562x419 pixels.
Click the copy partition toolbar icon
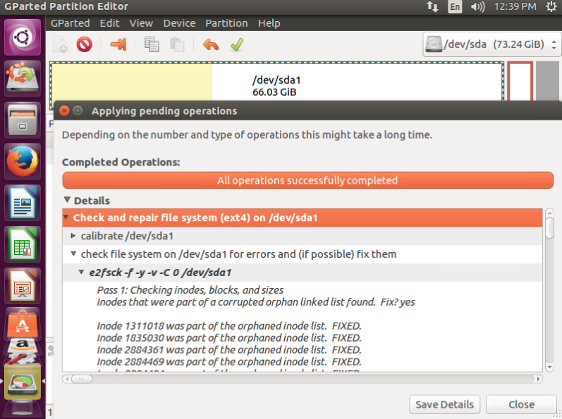[152, 45]
